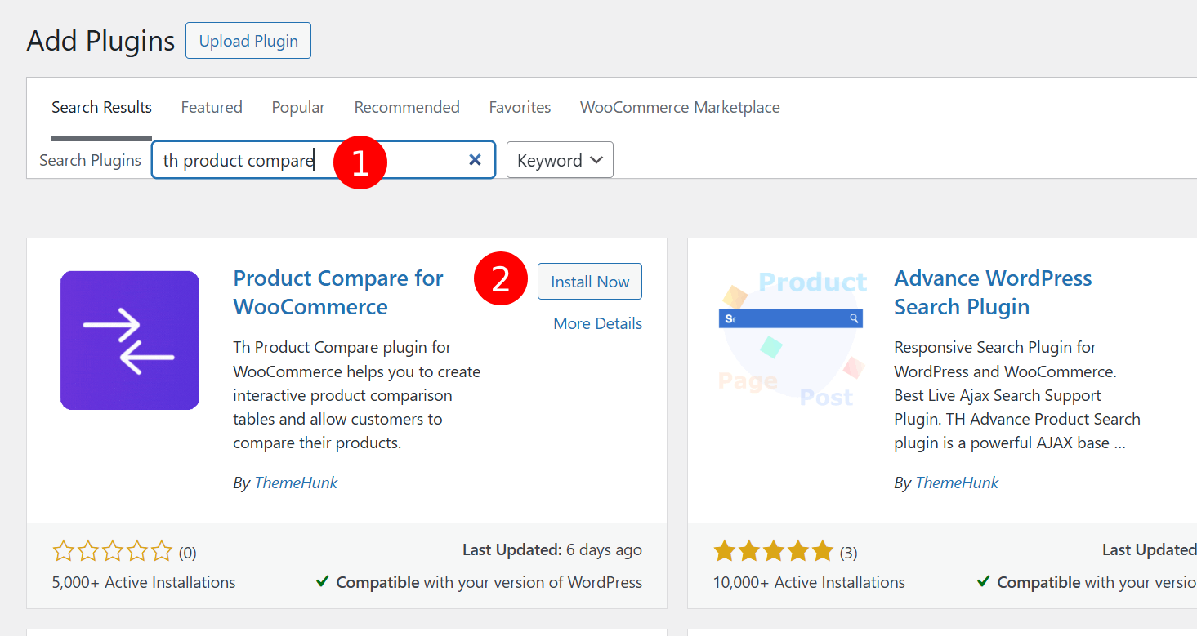Screen dimensions: 1197x636
Task: Clear the plugin search text
Action: click(x=475, y=160)
